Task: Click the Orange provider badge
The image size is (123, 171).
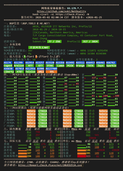Action: click(80, 66)
